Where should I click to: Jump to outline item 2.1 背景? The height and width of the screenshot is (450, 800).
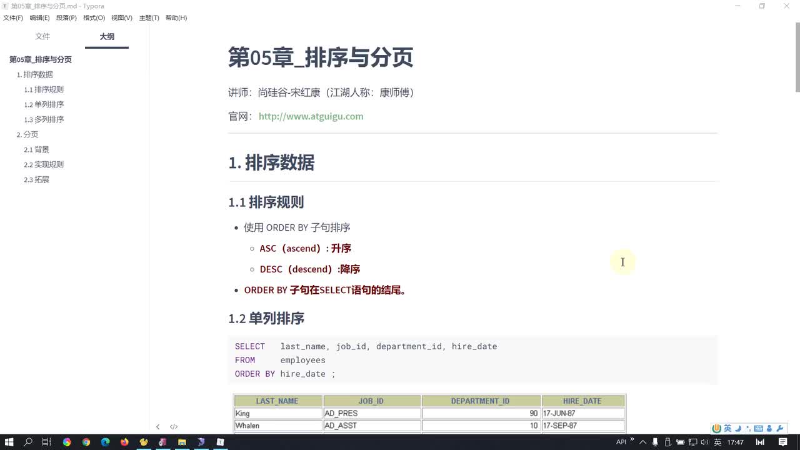click(x=36, y=149)
